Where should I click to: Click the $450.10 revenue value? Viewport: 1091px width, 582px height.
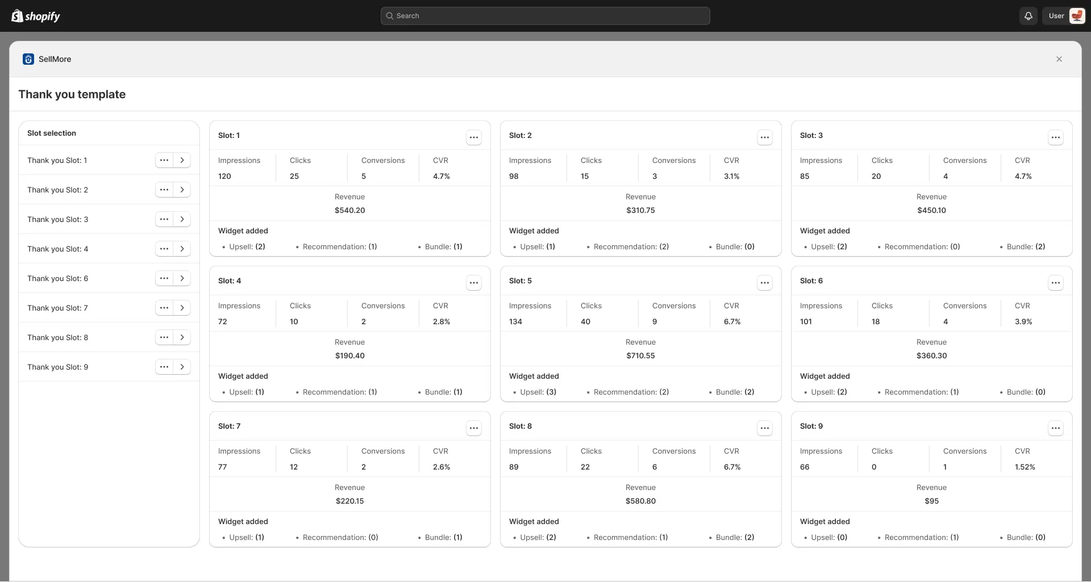[x=932, y=210]
